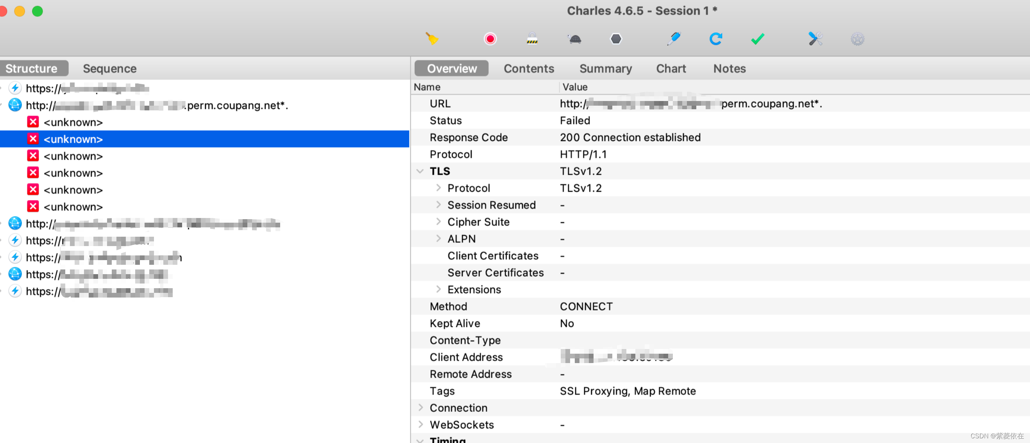The width and height of the screenshot is (1030, 443).
Task: Collapse the TLS section chevron
Action: coord(420,171)
